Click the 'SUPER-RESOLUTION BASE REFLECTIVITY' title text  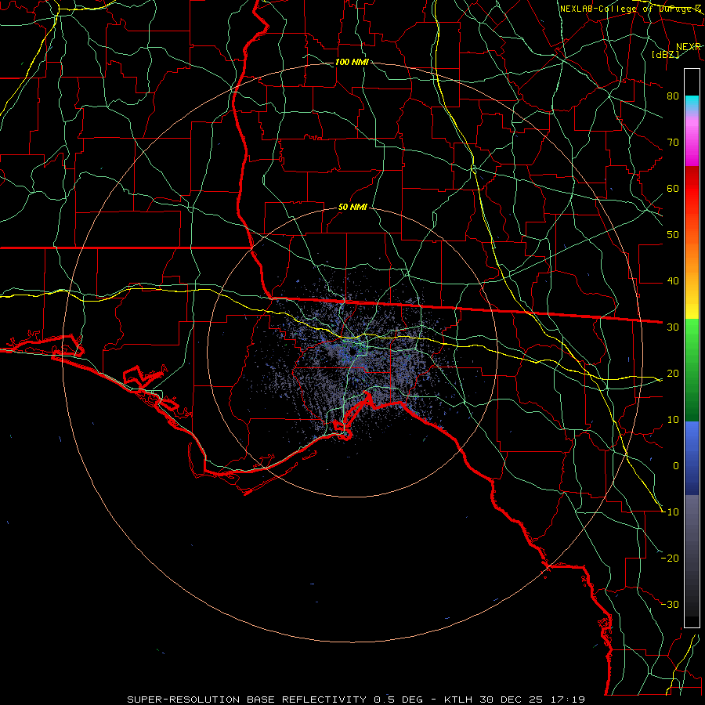click(247, 700)
